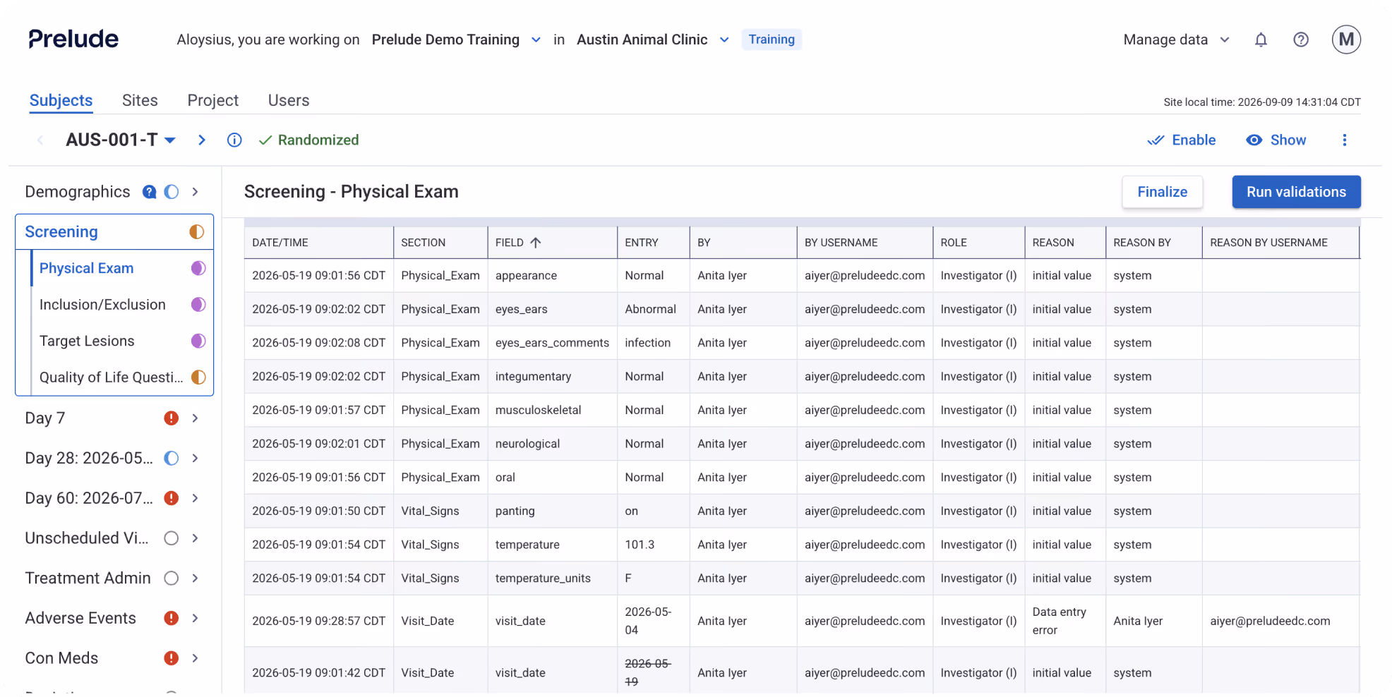Open the three-dot more options menu

[1344, 140]
